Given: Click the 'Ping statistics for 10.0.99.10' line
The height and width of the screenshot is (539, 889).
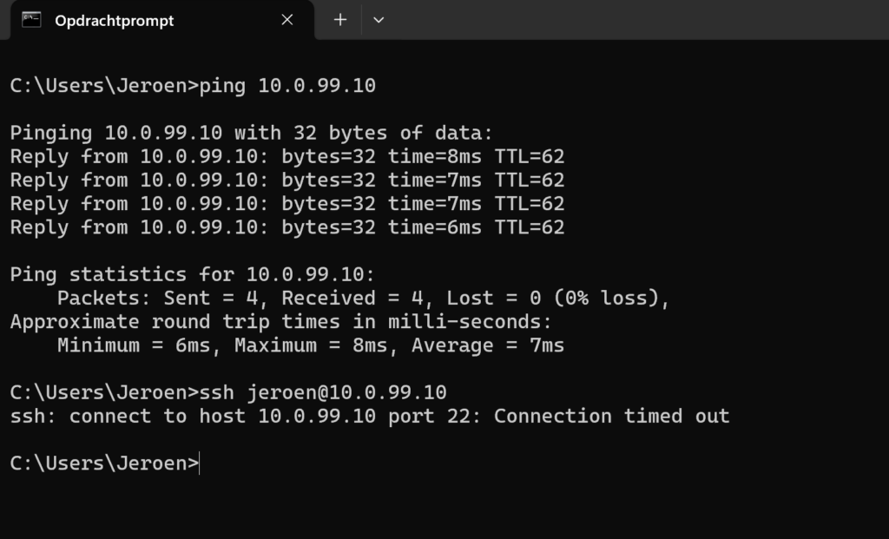Looking at the screenshot, I should click(193, 274).
